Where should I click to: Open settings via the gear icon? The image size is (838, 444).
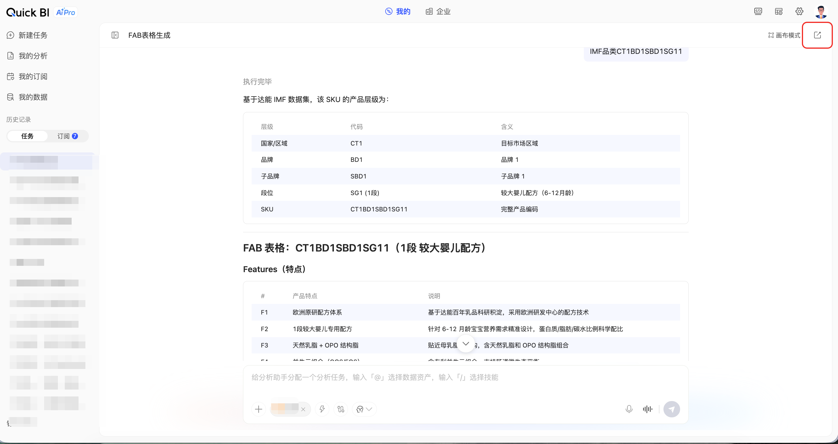[x=799, y=12]
